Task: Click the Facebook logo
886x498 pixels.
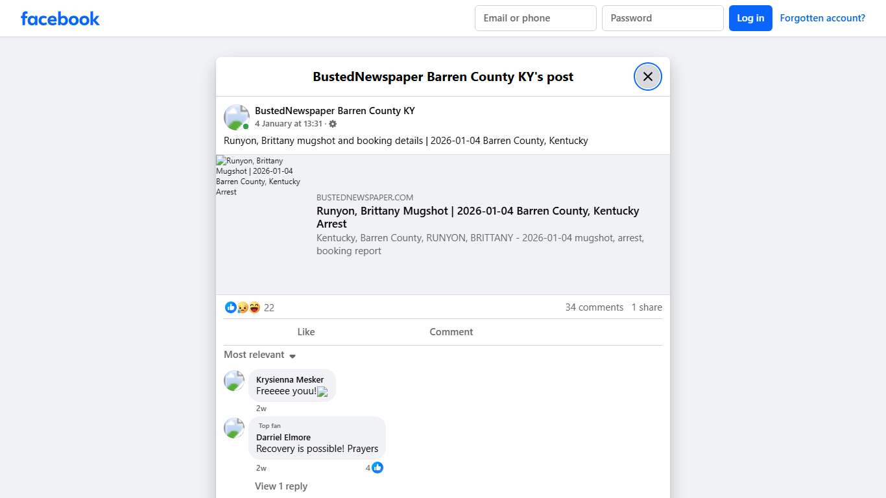Action: tap(60, 18)
